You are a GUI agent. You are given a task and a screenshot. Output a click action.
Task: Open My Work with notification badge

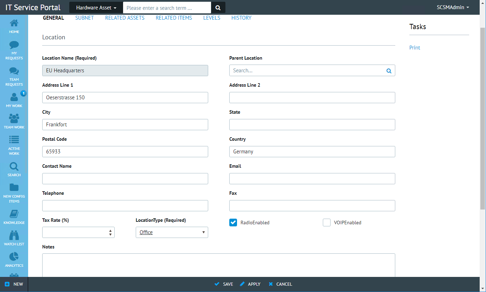pyautogui.click(x=14, y=100)
